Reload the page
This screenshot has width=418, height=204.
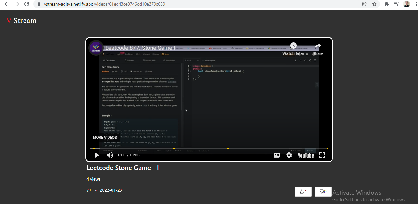(x=27, y=4)
